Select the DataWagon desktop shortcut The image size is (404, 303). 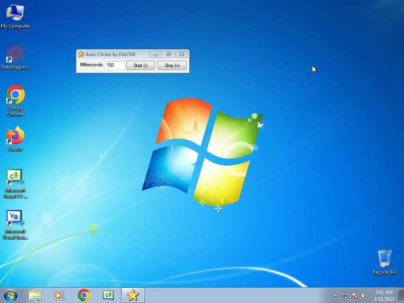point(15,57)
